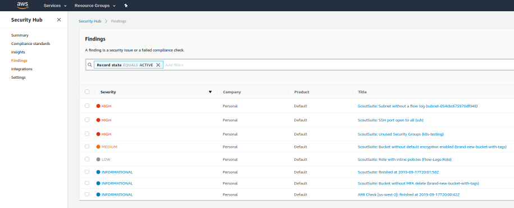Check the AMI Check us-west-2 finding
Screen dimensions: 514x208
87,194
